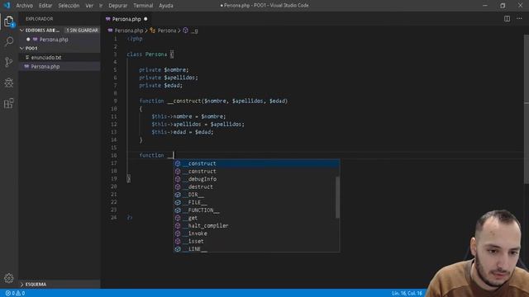Choose the __debugInfo suggestion
The width and height of the screenshot is (529, 297).
(x=256, y=179)
